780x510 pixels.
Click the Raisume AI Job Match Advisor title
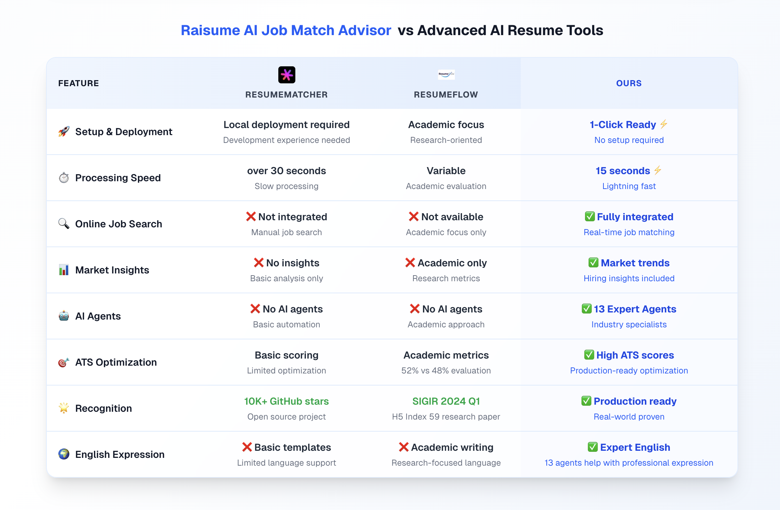coord(286,31)
